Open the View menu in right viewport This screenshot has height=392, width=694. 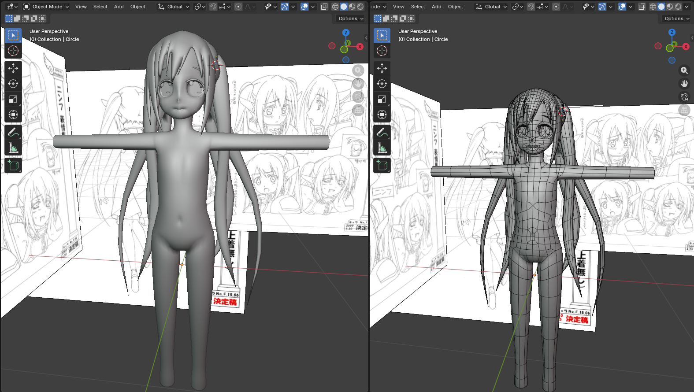click(x=399, y=7)
